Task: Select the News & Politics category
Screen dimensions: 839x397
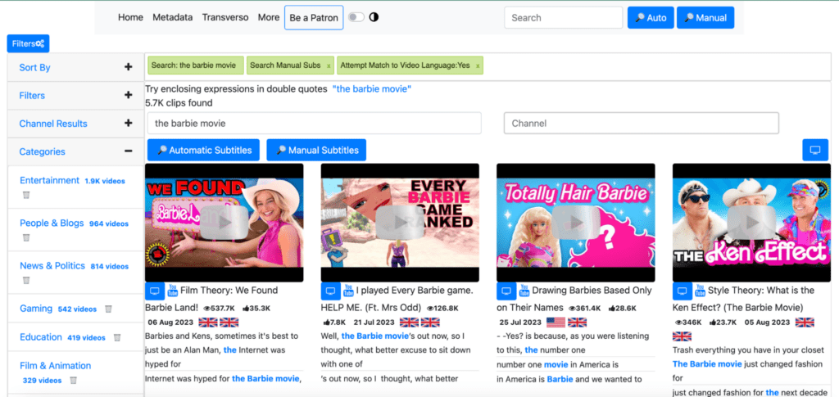Action: click(52, 266)
